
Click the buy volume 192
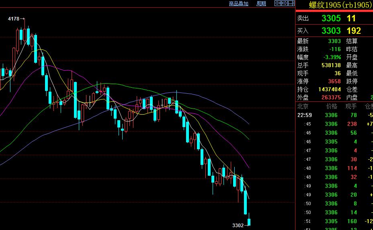click(x=354, y=31)
